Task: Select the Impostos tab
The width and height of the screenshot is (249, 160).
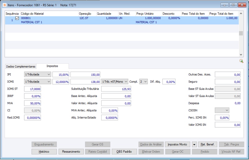Action: pyautogui.click(x=52, y=66)
